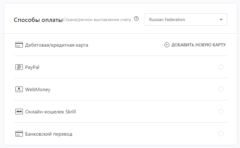Click the dropdown chevron arrow
Image resolution: width=240 pixels, height=148 pixels.
221,19
